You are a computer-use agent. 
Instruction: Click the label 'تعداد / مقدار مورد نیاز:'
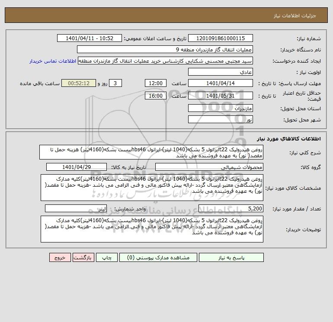pyautogui.click(x=297, y=209)
